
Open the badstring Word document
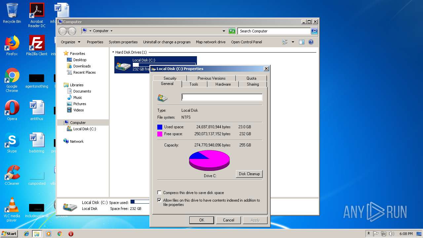[x=37, y=143]
